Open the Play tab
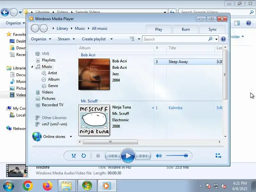This screenshot has height=192, width=256. click(x=158, y=29)
